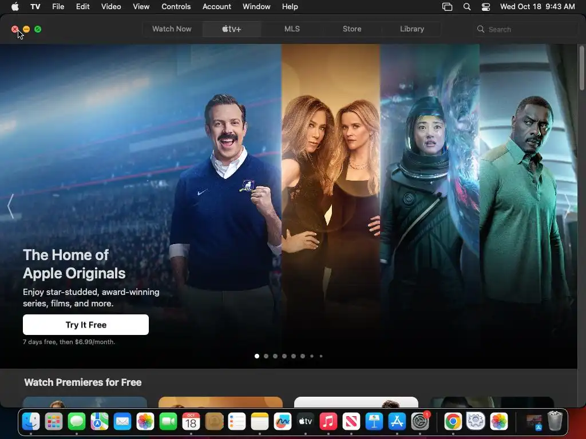Viewport: 586px width, 439px height.
Task: Select the first carousel page dot
Action: pyautogui.click(x=257, y=356)
